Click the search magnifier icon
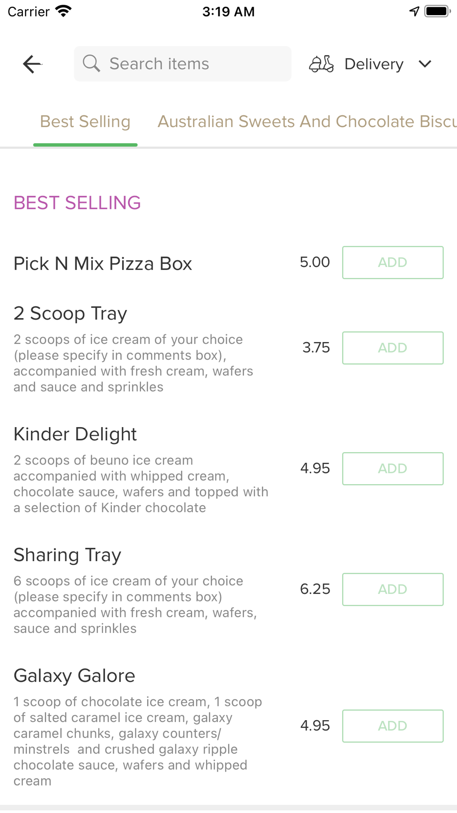The height and width of the screenshot is (813, 457). pos(91,64)
